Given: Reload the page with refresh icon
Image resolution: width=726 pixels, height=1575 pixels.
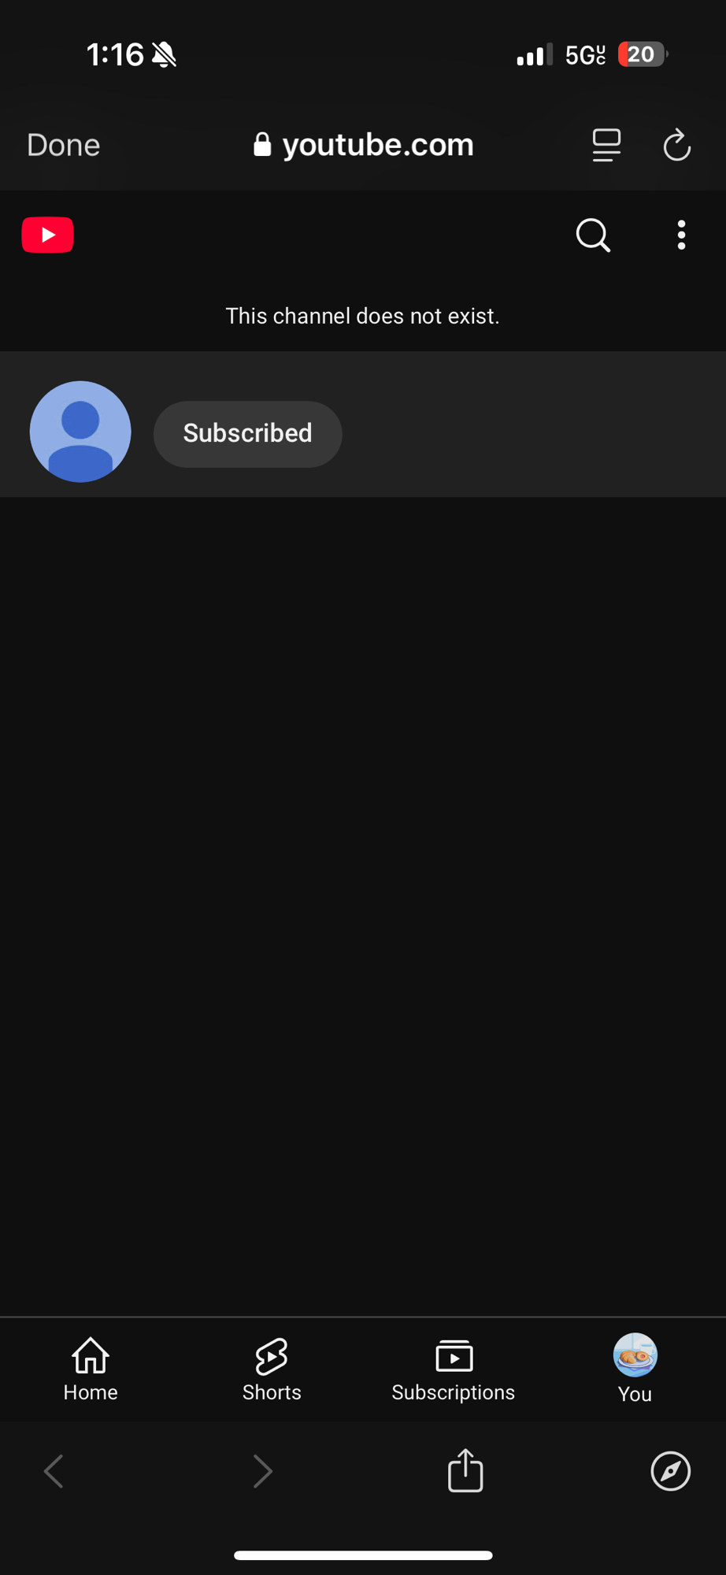Looking at the screenshot, I should 676,145.
